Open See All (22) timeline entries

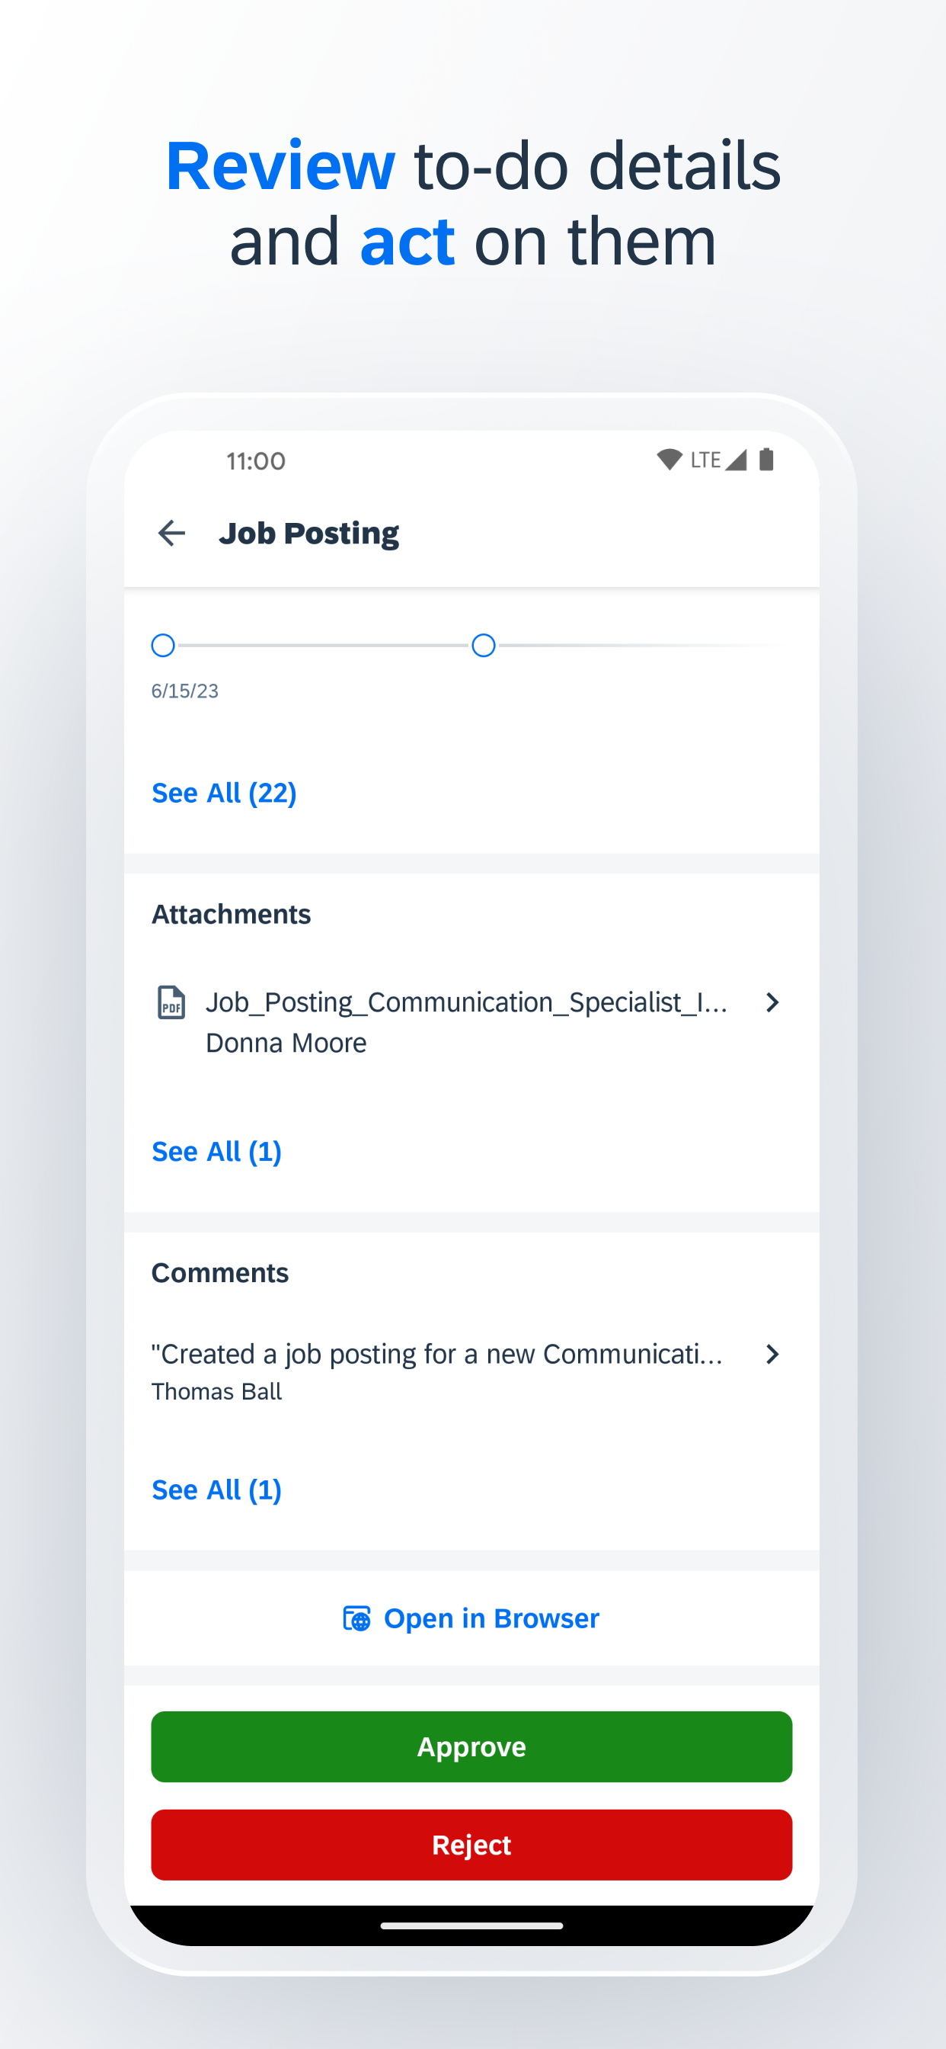pyautogui.click(x=224, y=793)
